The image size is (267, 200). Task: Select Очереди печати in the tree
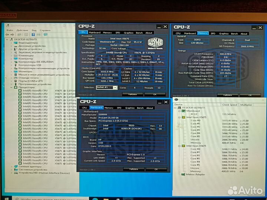pyautogui.click(x=29, y=78)
